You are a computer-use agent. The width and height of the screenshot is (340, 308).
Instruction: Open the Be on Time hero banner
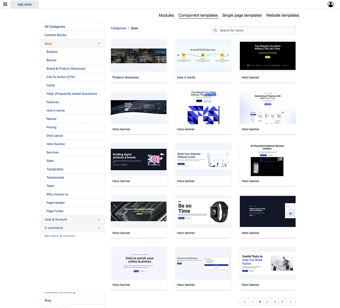pyautogui.click(x=203, y=211)
